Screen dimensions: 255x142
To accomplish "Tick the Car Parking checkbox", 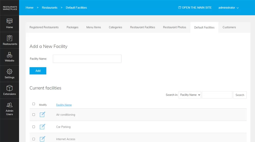I will (x=34, y=127).
